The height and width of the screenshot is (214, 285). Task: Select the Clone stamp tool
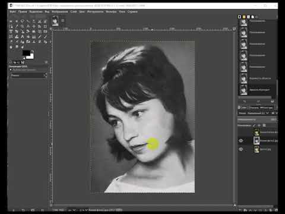tap(34, 42)
